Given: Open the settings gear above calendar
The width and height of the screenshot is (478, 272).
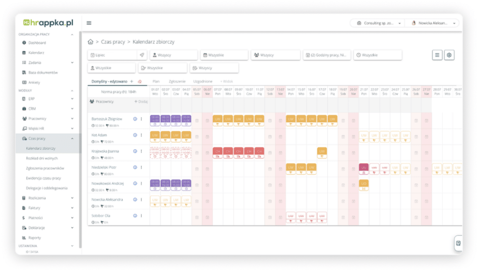Looking at the screenshot, I should (449, 55).
